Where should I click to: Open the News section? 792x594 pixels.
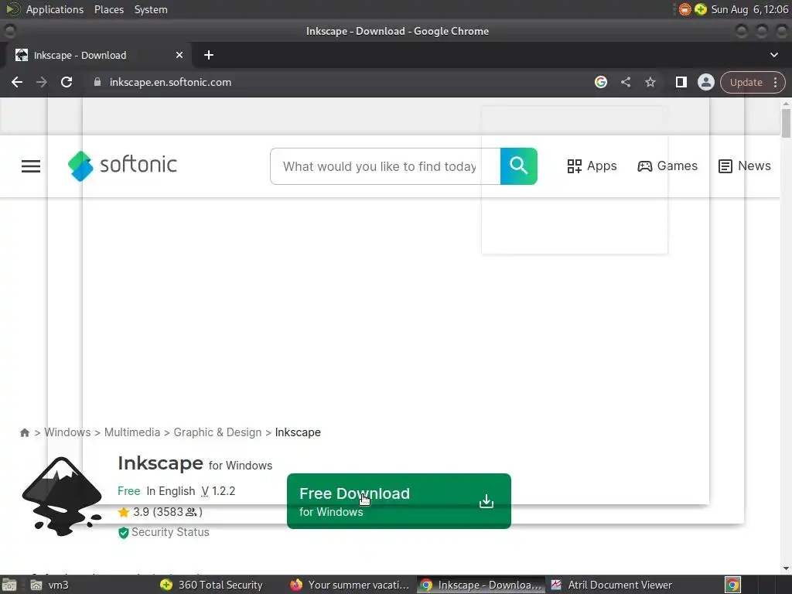click(x=745, y=166)
